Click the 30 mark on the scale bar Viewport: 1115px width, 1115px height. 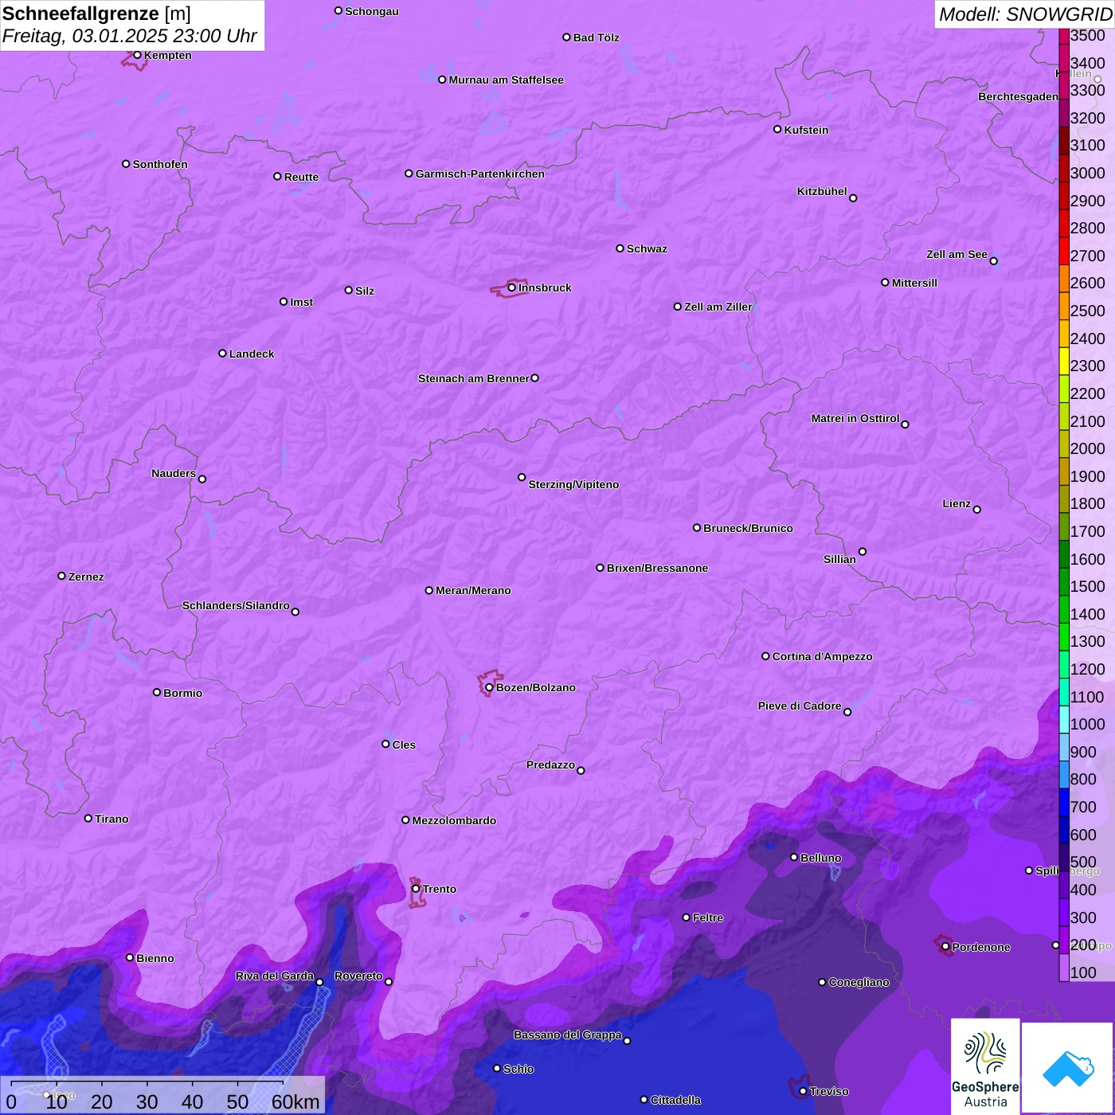(x=147, y=1101)
